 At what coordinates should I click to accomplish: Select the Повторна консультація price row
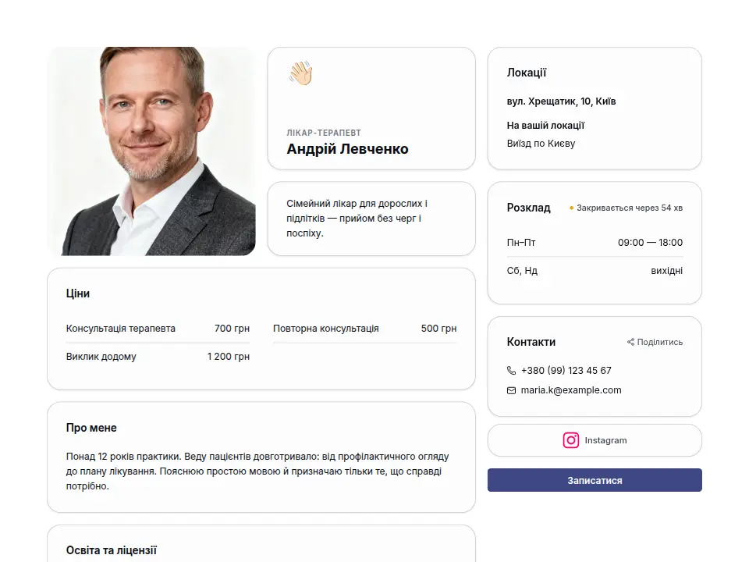click(x=364, y=329)
